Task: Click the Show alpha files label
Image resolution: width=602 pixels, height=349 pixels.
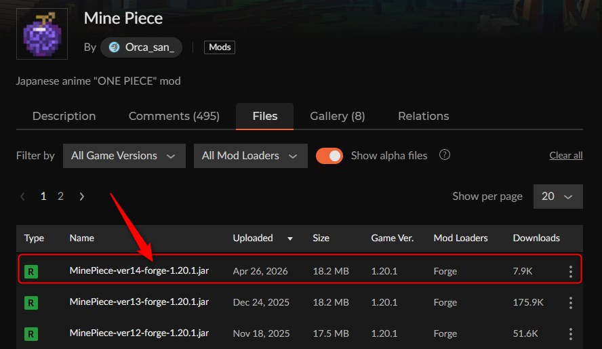Action: click(389, 155)
